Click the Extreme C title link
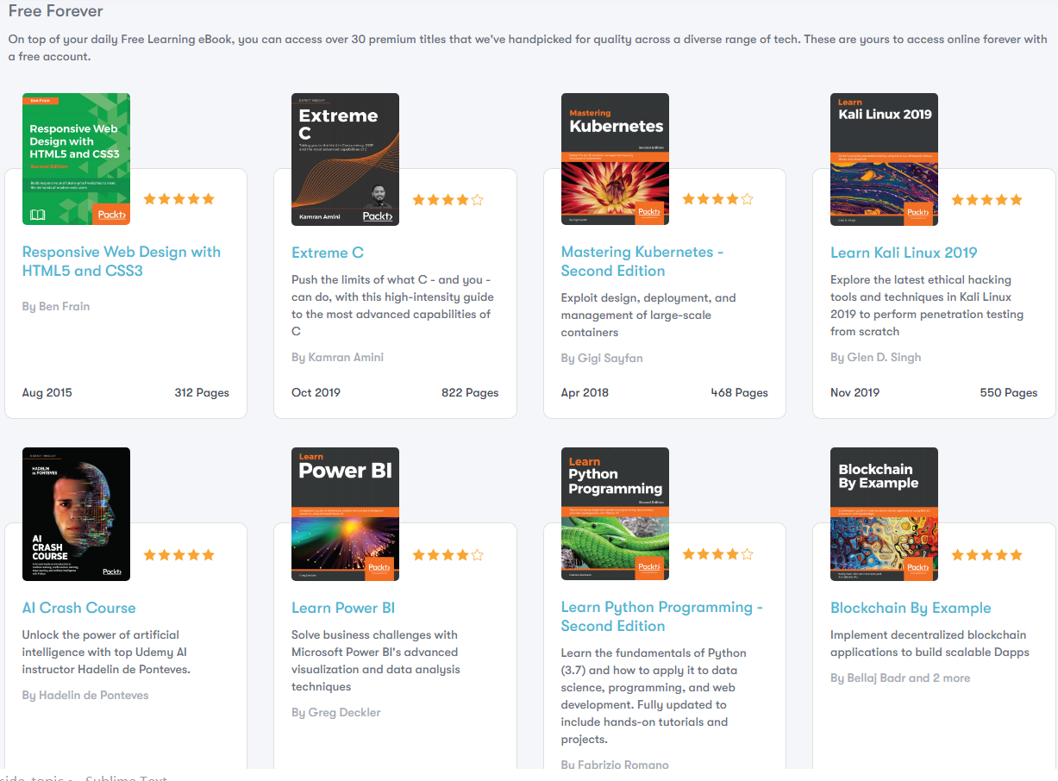This screenshot has width=1058, height=781. pyautogui.click(x=328, y=253)
